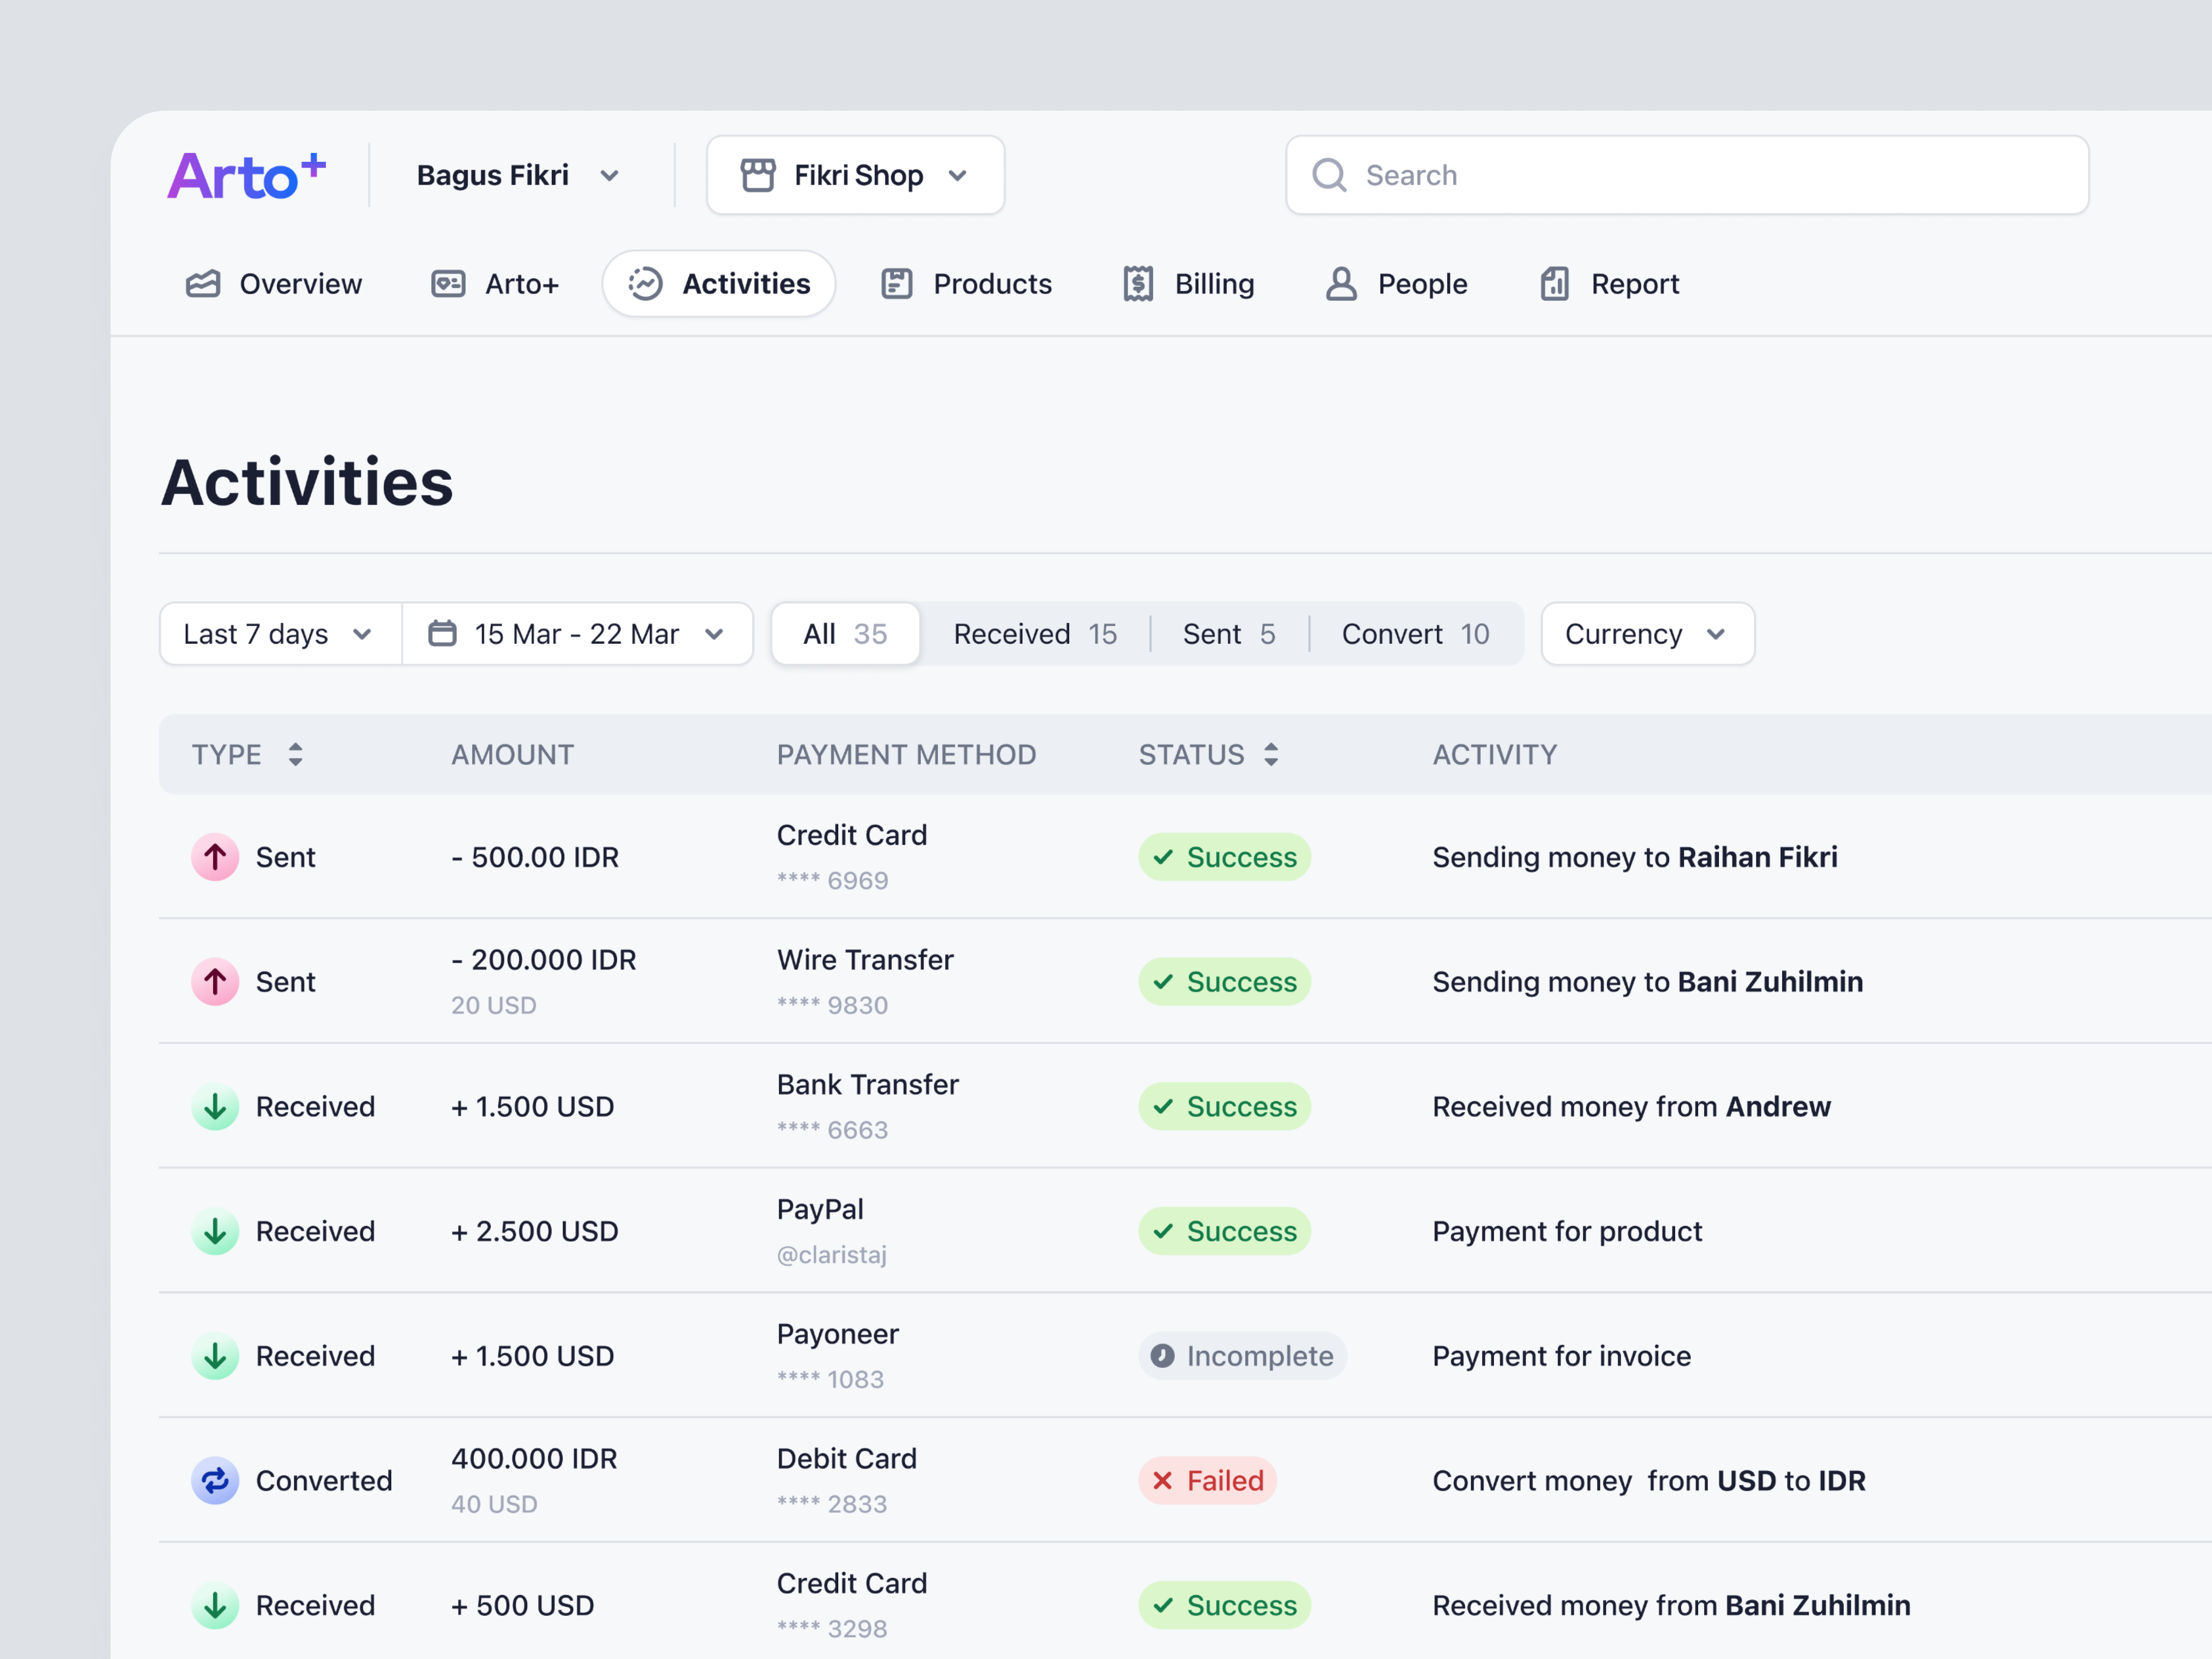Select the Received 15 filter
Viewport: 2212px width, 1659px height.
1035,633
